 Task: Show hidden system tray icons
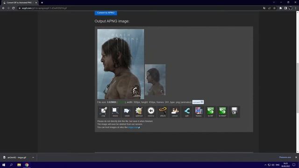(265, 165)
